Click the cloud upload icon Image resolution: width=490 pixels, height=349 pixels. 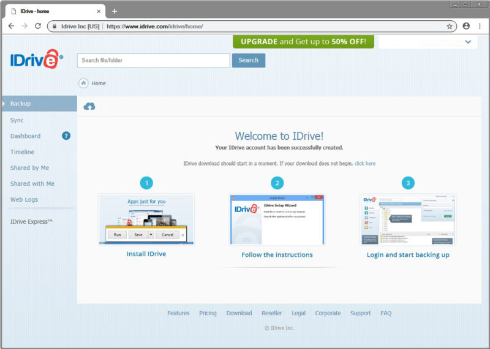pos(89,107)
